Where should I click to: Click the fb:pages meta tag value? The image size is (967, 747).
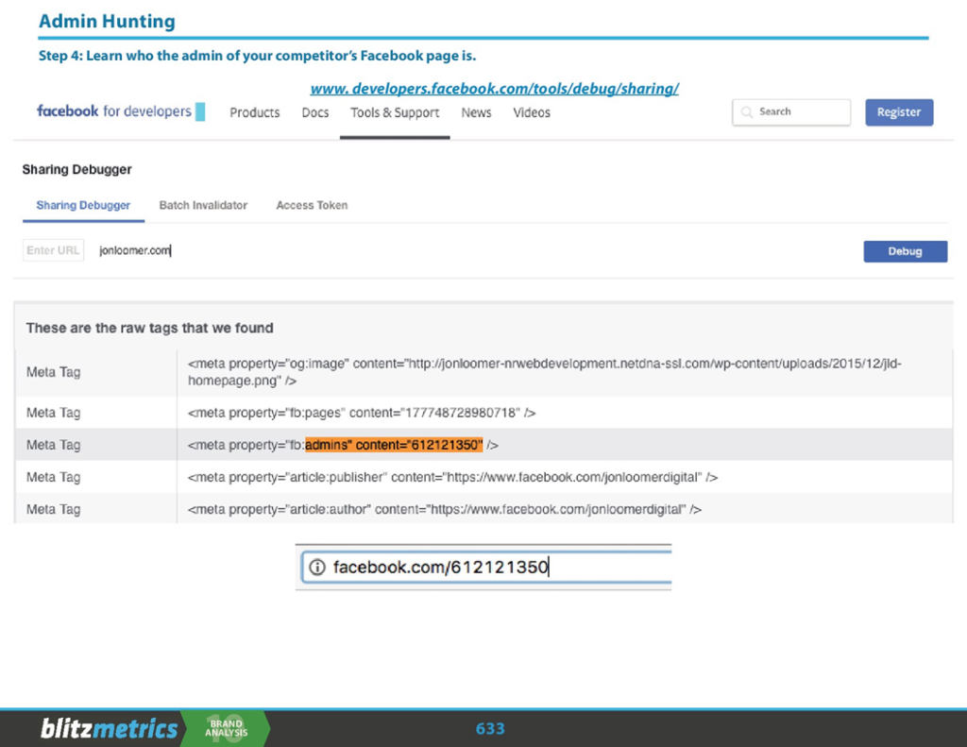click(362, 413)
